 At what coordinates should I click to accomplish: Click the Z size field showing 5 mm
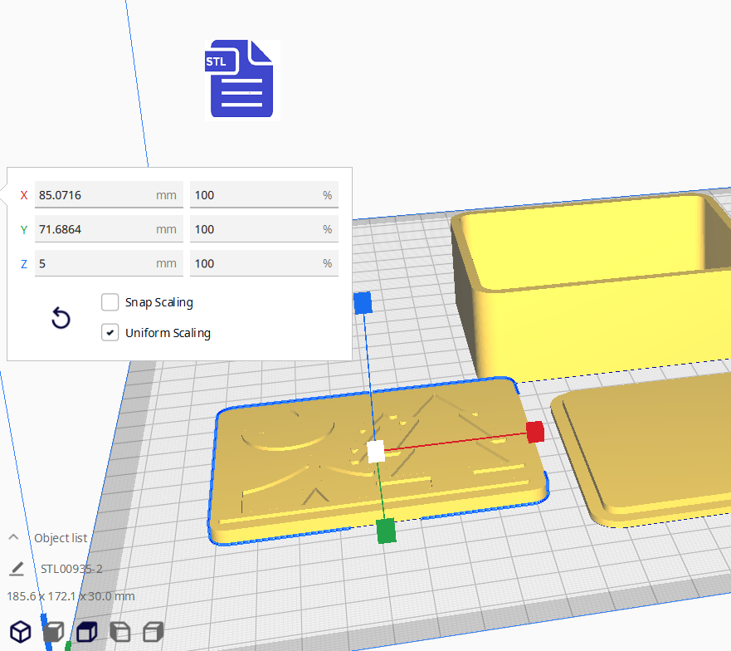[x=95, y=263]
